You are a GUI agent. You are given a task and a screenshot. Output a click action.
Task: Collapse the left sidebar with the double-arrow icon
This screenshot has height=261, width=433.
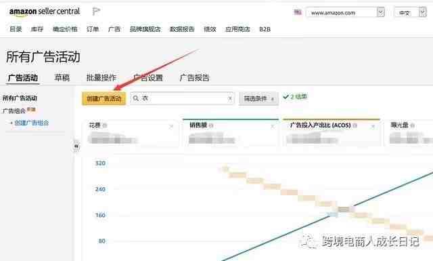click(76, 146)
